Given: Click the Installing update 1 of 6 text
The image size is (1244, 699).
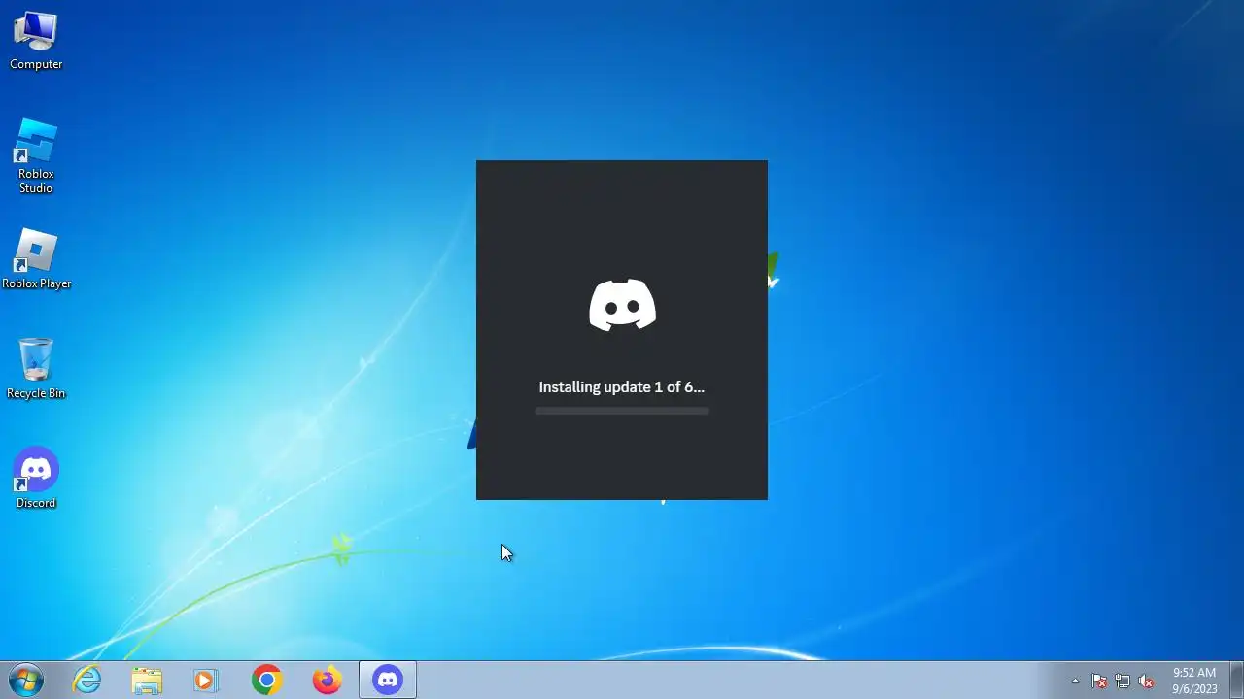Looking at the screenshot, I should click(622, 386).
